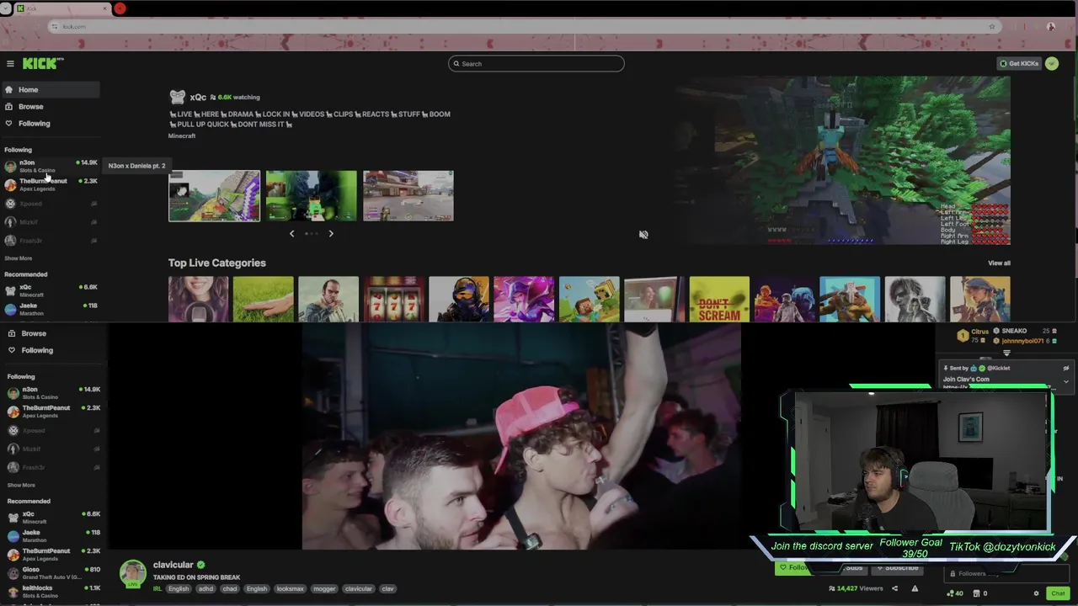The image size is (1078, 606).
Task: Click the 14,427 Viewers count
Action: coord(856,588)
